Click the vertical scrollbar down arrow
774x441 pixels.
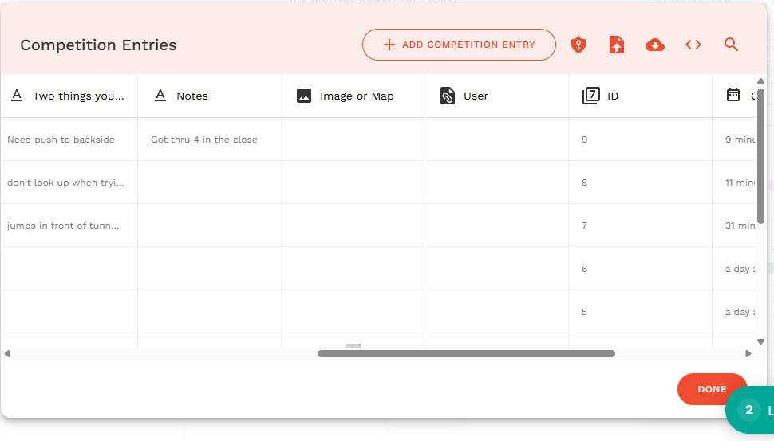(760, 341)
